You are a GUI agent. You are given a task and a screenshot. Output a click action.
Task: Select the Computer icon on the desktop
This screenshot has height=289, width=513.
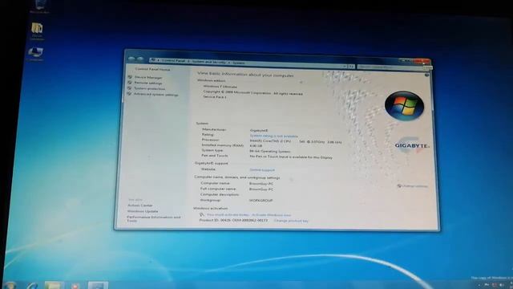[x=35, y=55]
